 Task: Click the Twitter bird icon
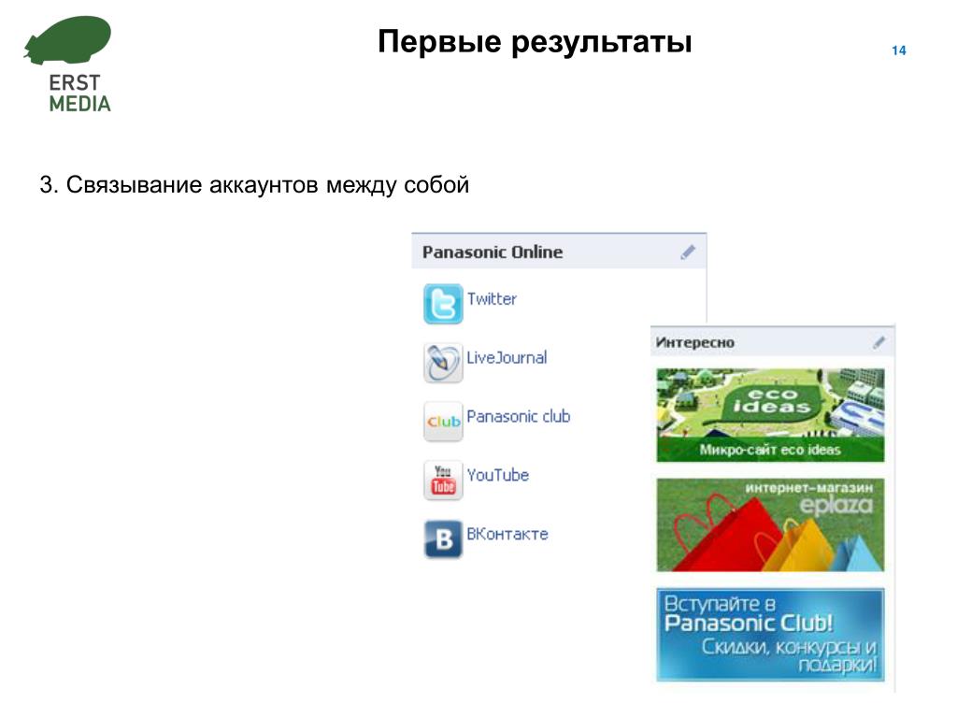pyautogui.click(x=443, y=304)
